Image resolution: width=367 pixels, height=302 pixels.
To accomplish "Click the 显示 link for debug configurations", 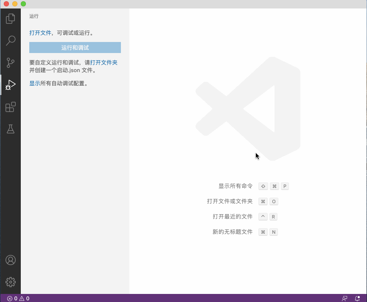I will coord(35,83).
